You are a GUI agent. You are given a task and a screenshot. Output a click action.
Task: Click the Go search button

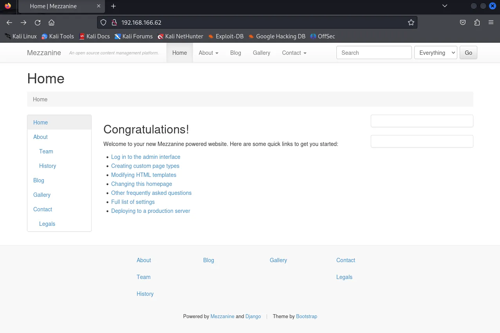coord(468,52)
